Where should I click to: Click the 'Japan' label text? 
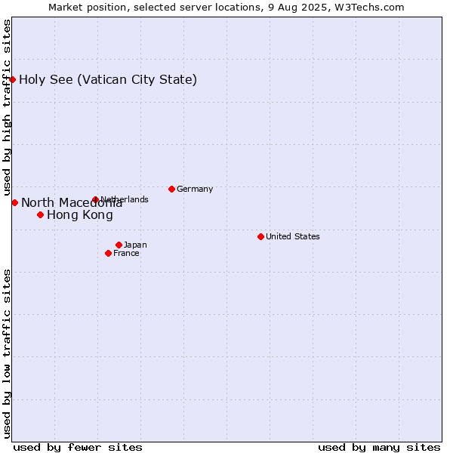click(x=135, y=245)
